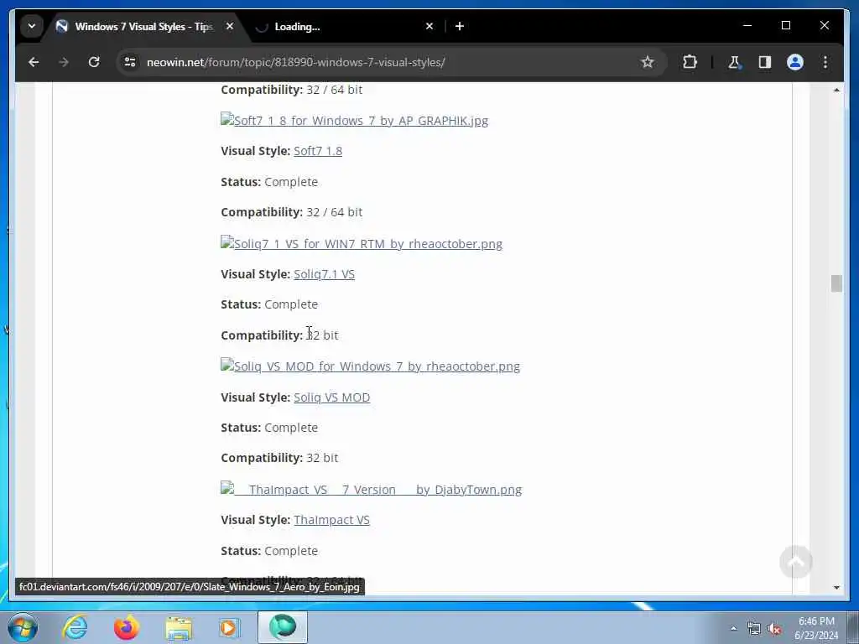
Task: Close the Loading tab
Action: point(429,26)
